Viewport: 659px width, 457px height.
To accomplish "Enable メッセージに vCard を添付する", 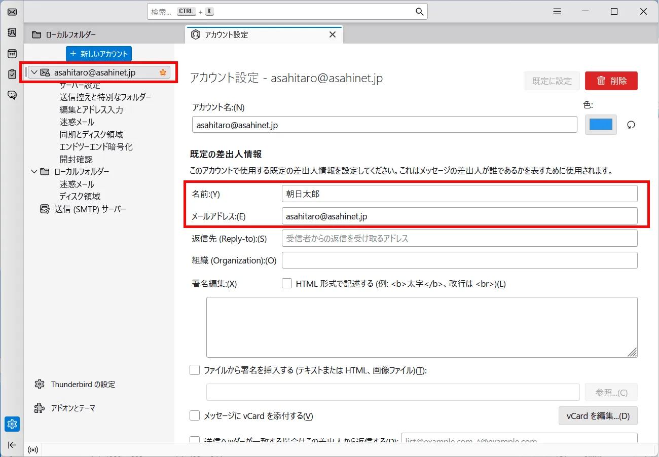I will 195,415.
